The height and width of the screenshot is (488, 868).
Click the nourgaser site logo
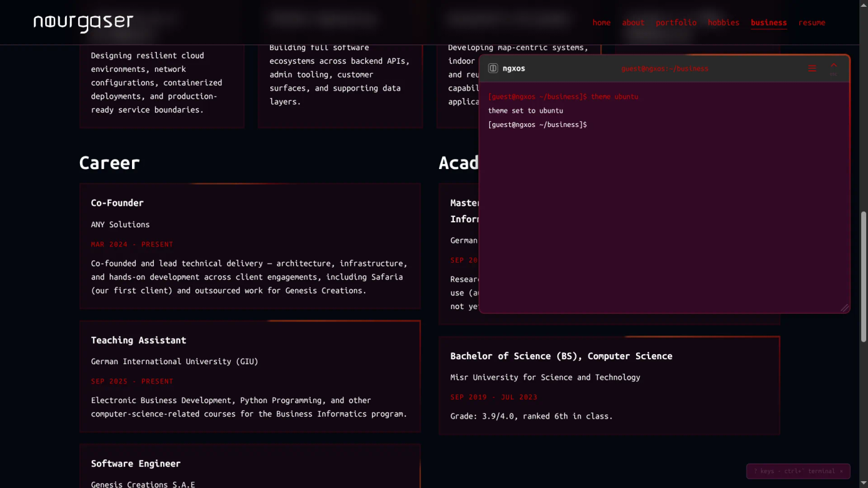click(x=83, y=23)
